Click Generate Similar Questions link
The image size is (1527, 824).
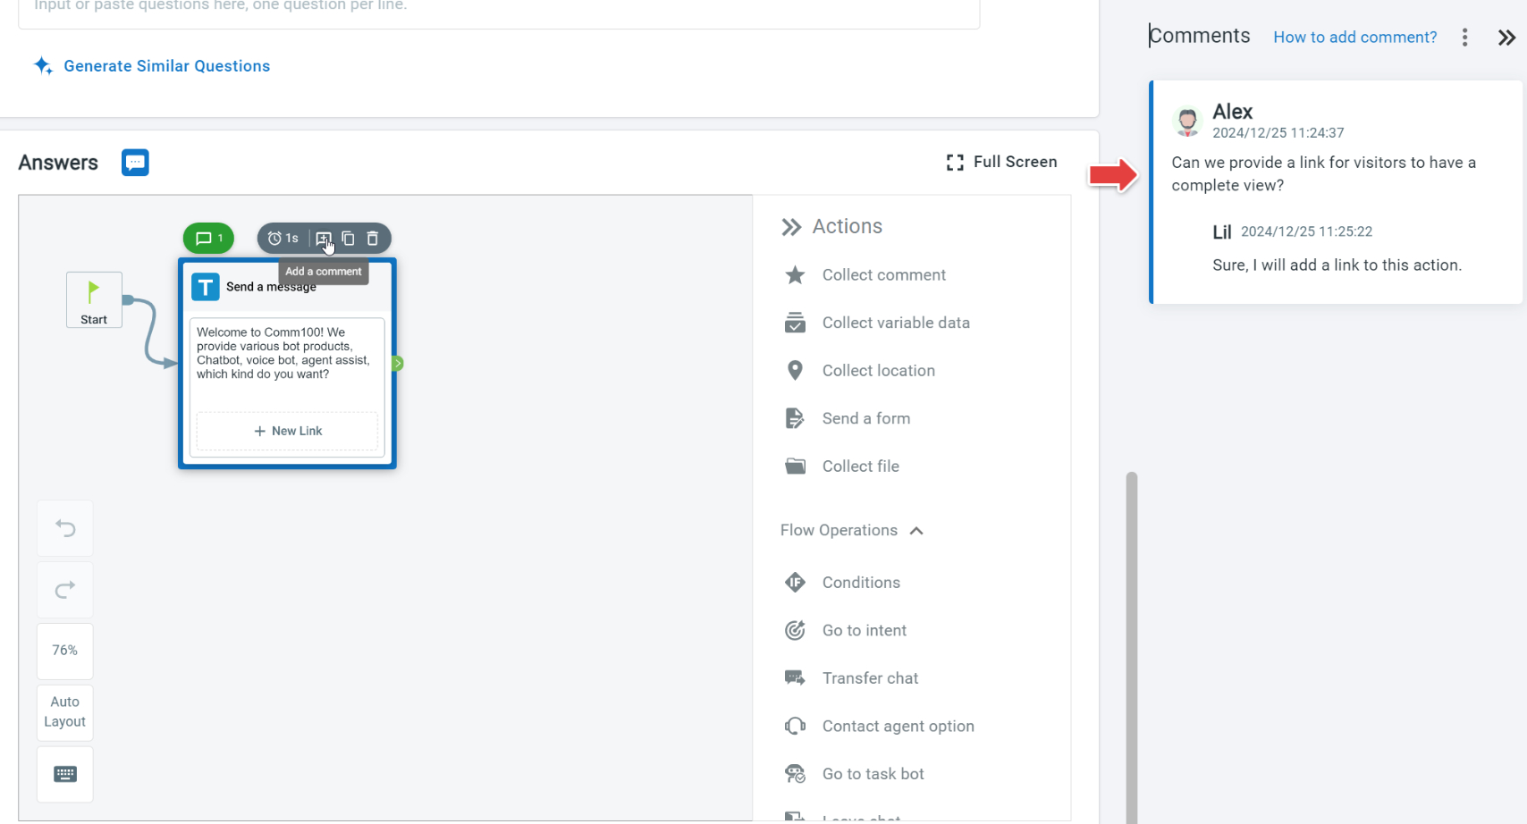coord(166,66)
